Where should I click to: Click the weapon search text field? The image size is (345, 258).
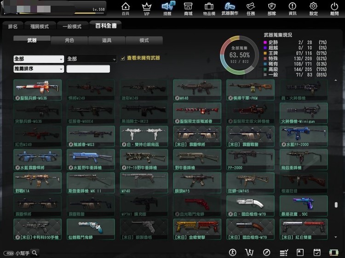tap(88, 69)
